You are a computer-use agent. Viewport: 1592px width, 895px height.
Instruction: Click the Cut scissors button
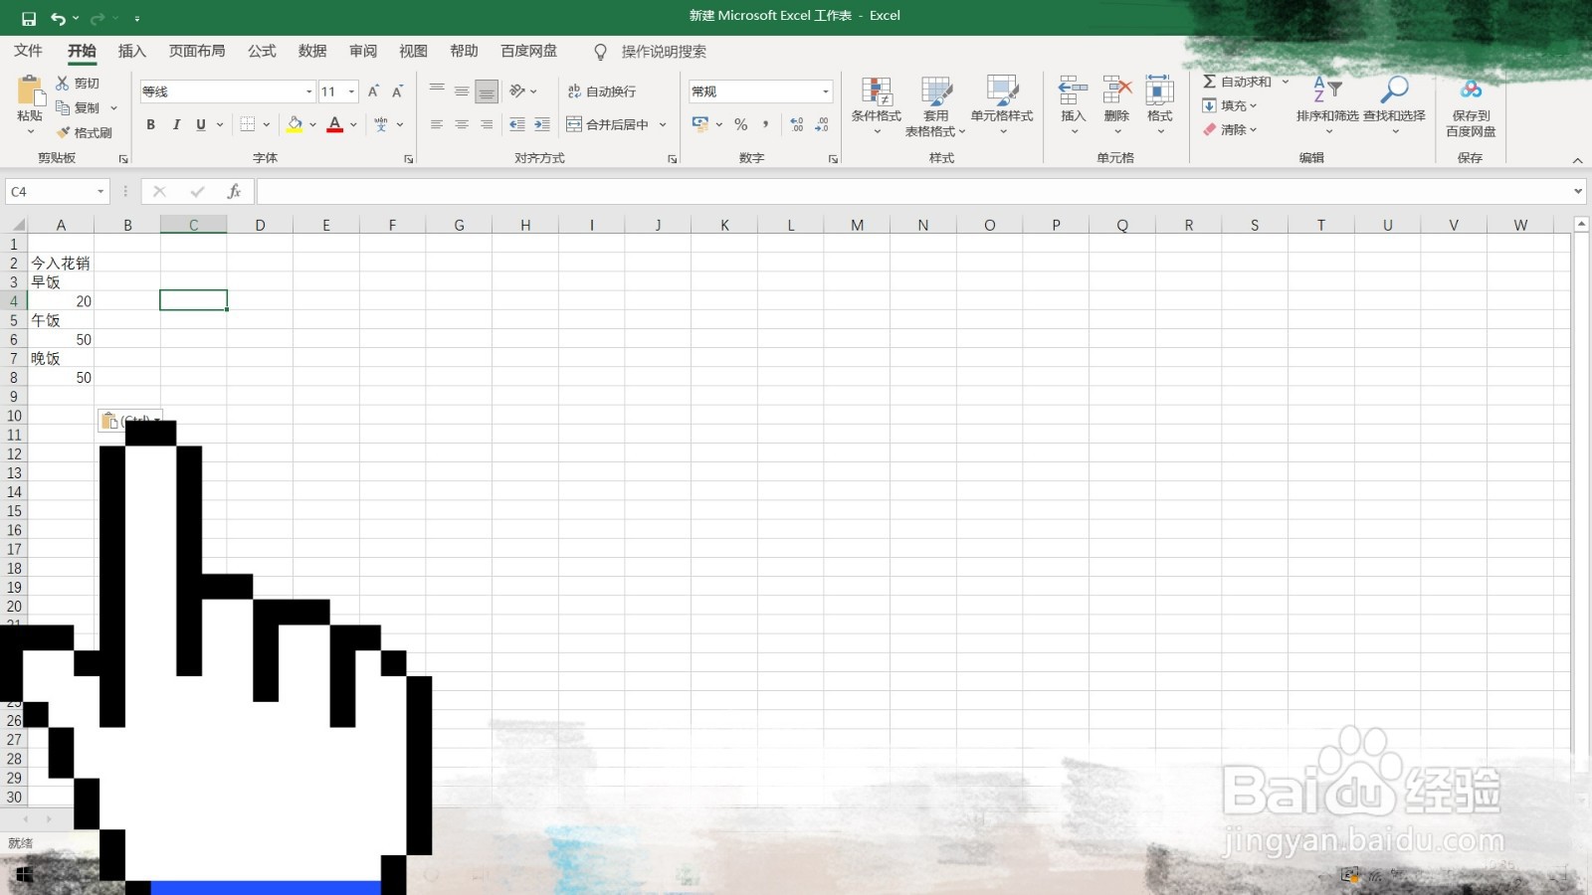(78, 84)
